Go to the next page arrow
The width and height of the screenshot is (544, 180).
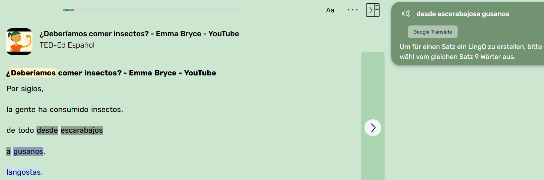pos(372,128)
